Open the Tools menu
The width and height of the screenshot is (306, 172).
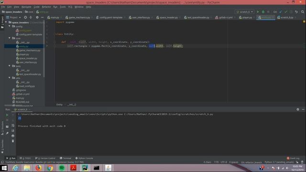pos(63,7)
